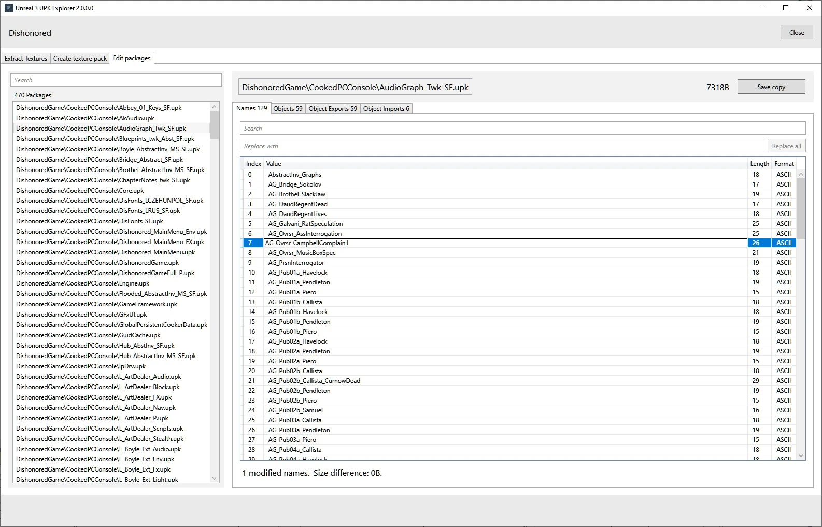Show the Object Imports 6 tab
822x527 pixels.
[386, 109]
